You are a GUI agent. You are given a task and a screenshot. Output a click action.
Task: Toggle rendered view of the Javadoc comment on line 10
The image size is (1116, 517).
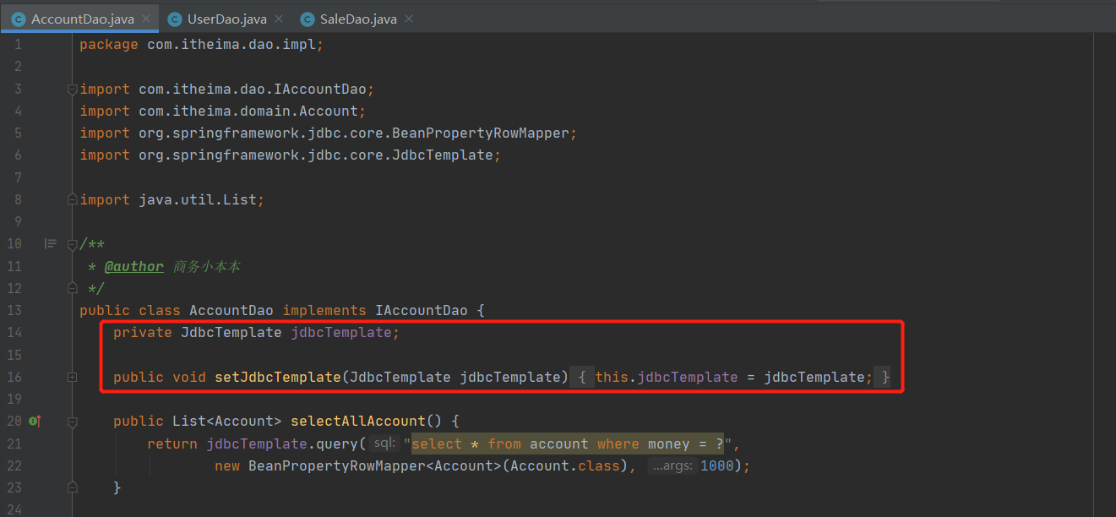(x=51, y=244)
